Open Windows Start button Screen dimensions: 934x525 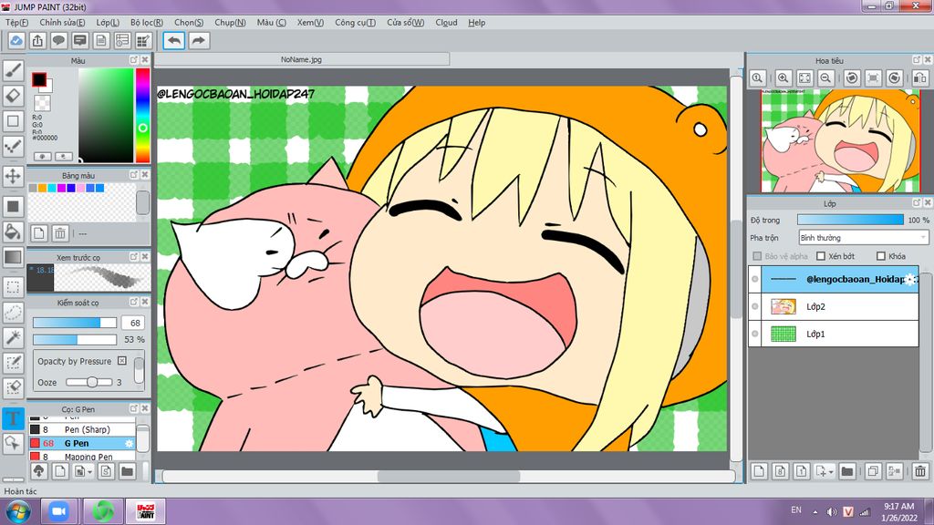[17, 511]
